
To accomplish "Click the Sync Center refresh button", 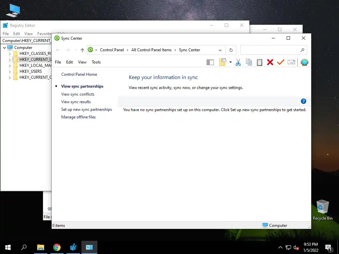I will [x=231, y=50].
